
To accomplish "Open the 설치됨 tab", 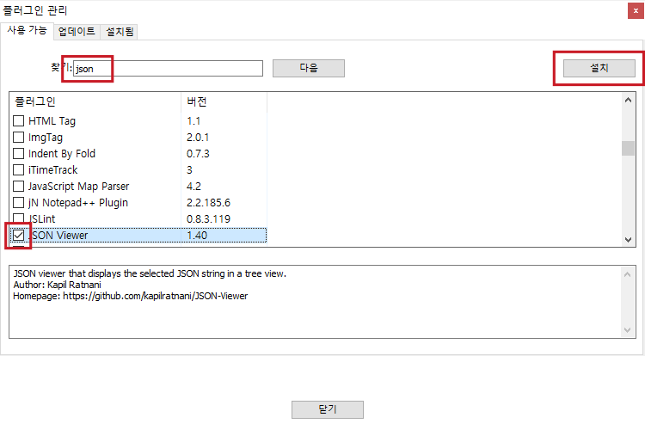I will click(120, 32).
